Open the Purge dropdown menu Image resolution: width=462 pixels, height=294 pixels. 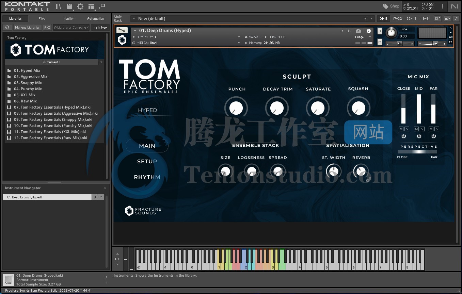[363, 37]
